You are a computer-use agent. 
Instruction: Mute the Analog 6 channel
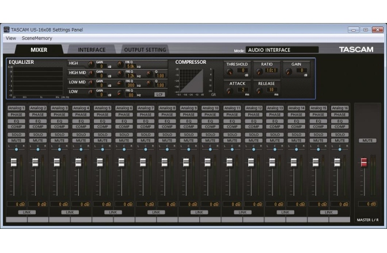124,140
